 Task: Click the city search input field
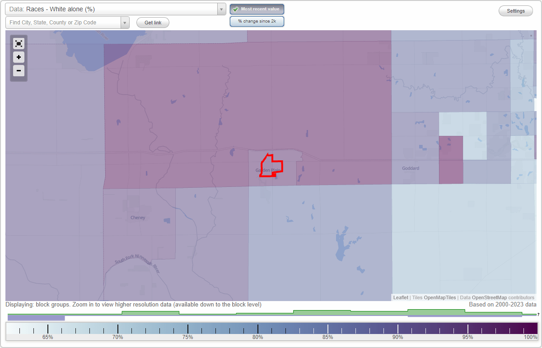coord(63,22)
